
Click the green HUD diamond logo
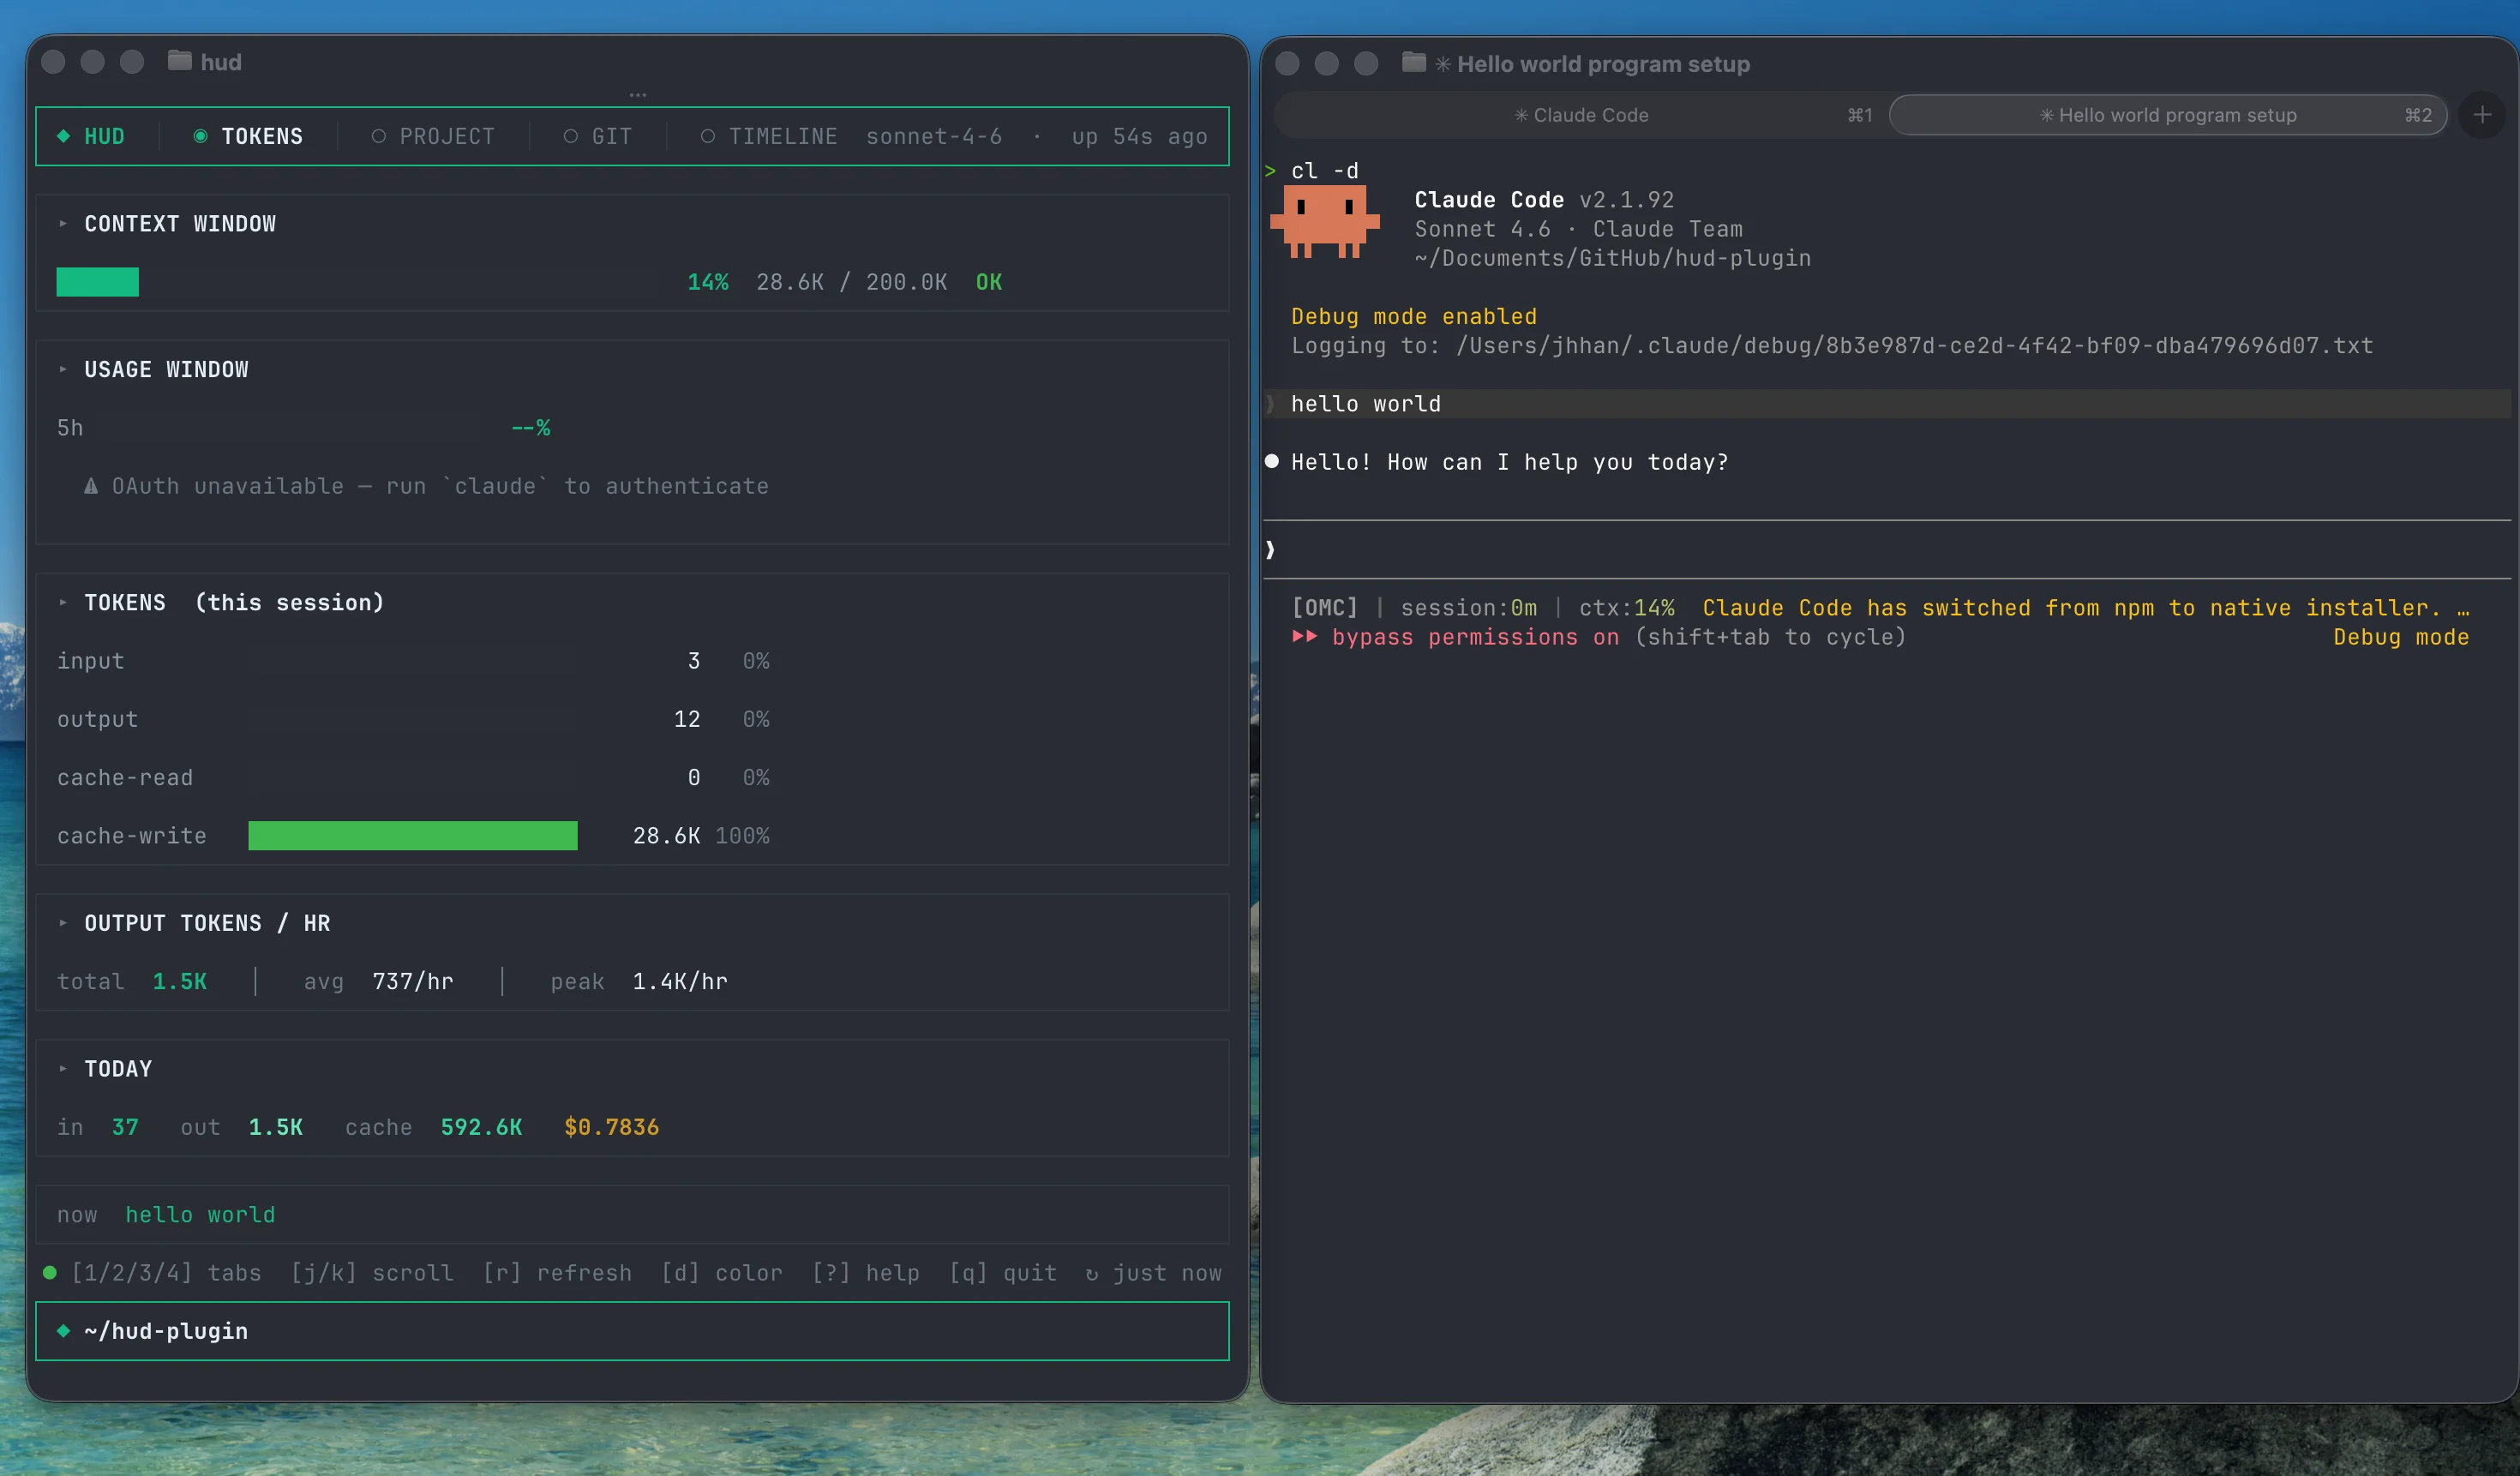(63, 136)
